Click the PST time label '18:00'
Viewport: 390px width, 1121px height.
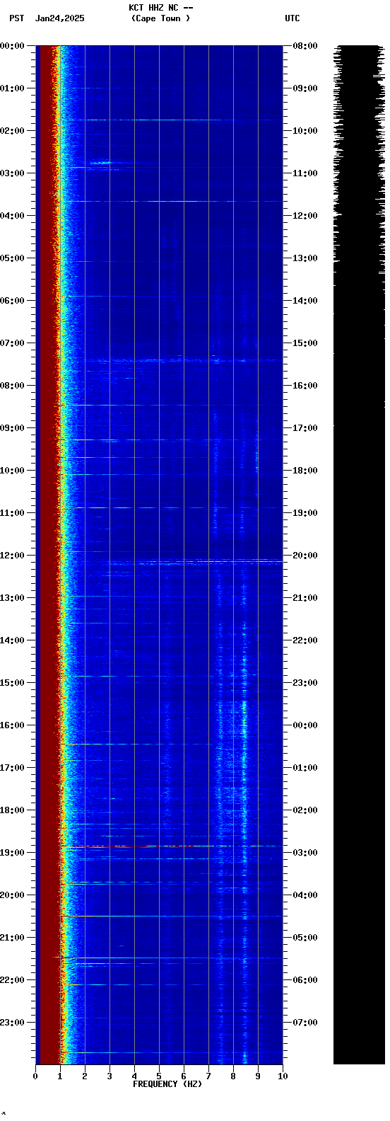pyautogui.click(x=12, y=810)
